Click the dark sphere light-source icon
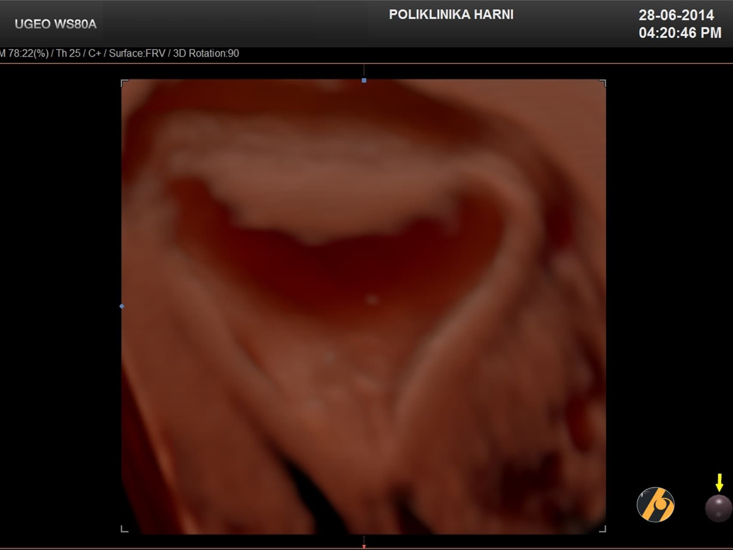This screenshot has width=733, height=550. [x=718, y=508]
